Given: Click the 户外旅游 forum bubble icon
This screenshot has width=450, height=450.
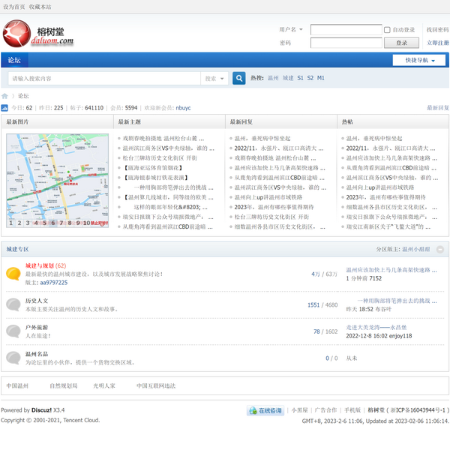Looking at the screenshot, I should [x=13, y=331].
